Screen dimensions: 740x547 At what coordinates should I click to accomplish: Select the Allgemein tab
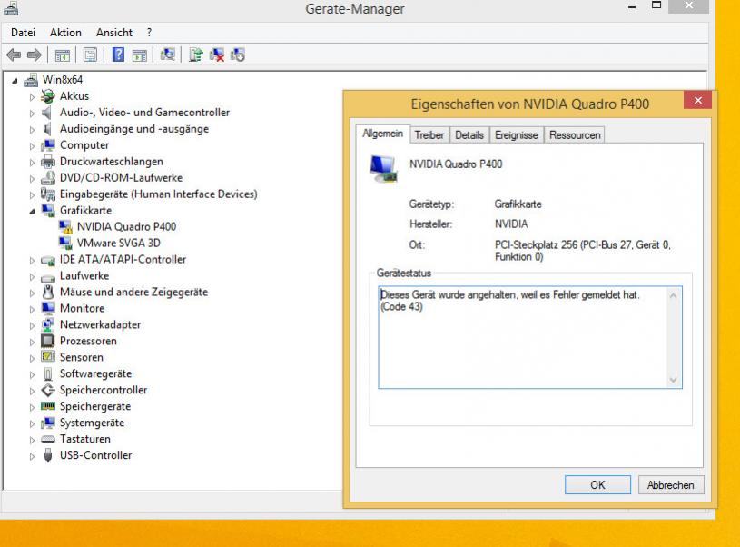[x=382, y=134]
